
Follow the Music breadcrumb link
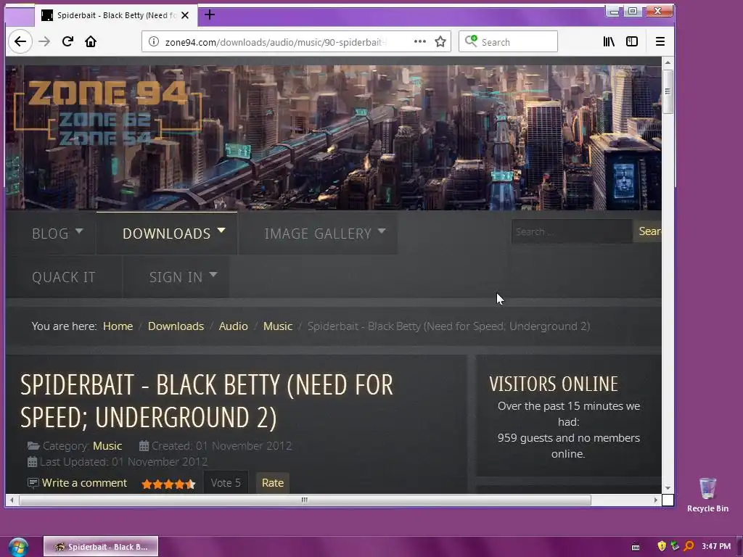[x=278, y=326]
